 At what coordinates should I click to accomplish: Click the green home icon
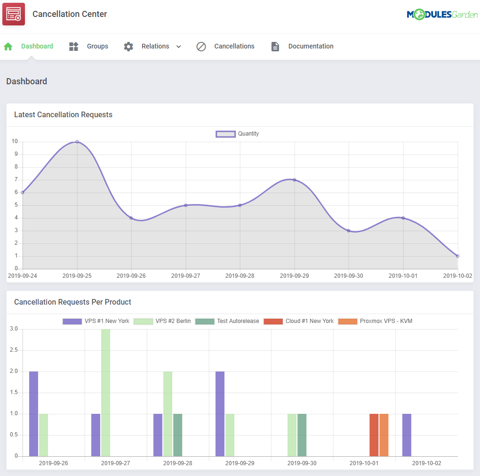click(8, 47)
